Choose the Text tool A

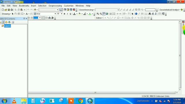pos(27,14)
